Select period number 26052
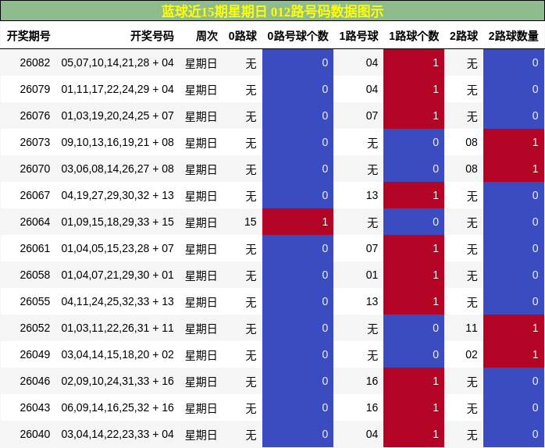545x448 pixels. click(x=35, y=328)
